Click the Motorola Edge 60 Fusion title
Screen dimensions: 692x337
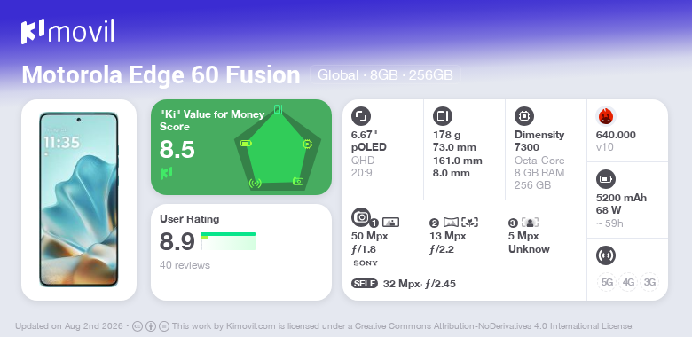tap(161, 75)
